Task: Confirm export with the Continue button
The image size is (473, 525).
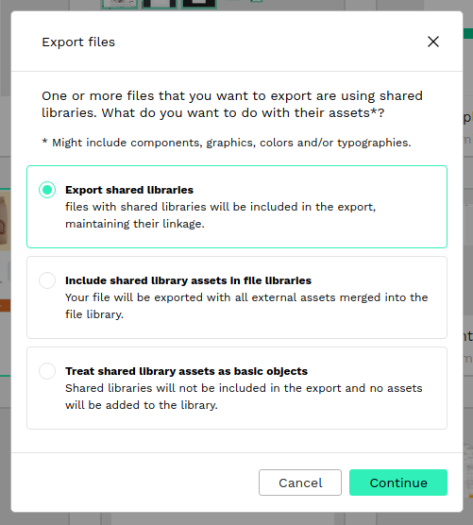Action: [398, 483]
